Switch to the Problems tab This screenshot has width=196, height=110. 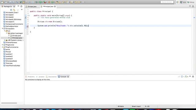click(x=30, y=77)
